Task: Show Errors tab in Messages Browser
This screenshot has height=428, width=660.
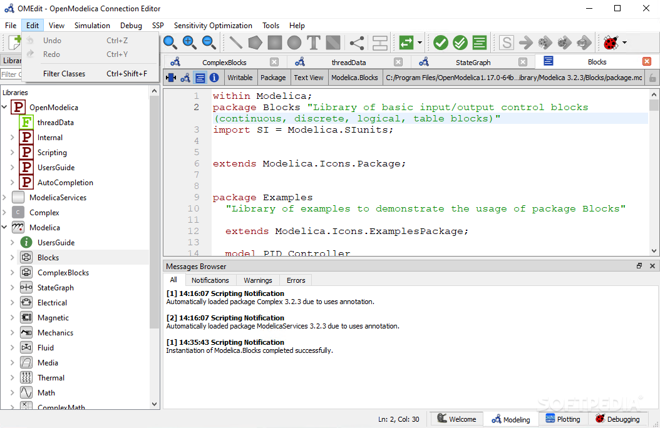Action: (296, 280)
